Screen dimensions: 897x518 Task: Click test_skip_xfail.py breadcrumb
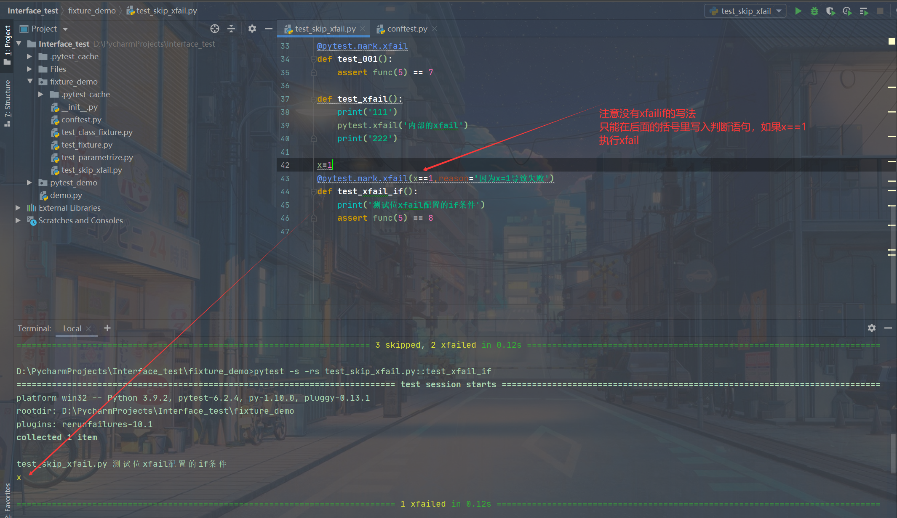click(162, 11)
